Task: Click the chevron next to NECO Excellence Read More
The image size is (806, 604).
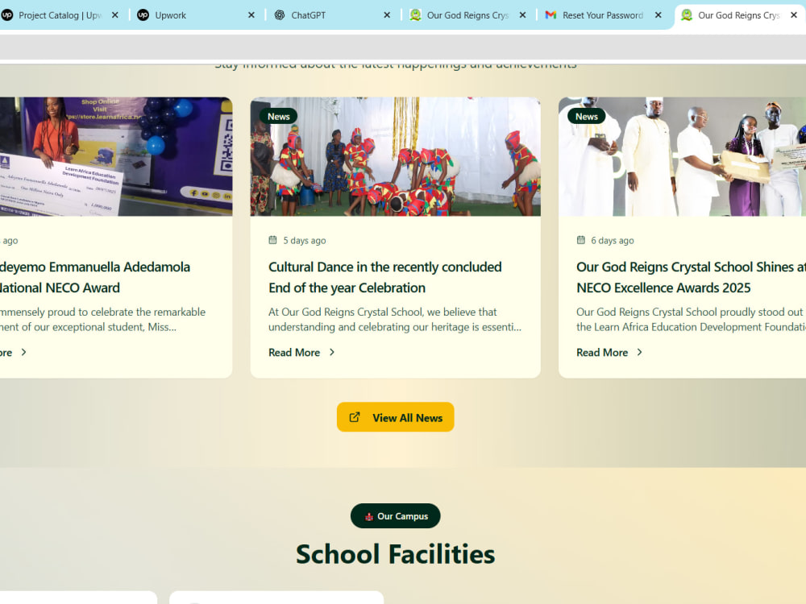Action: coord(639,353)
